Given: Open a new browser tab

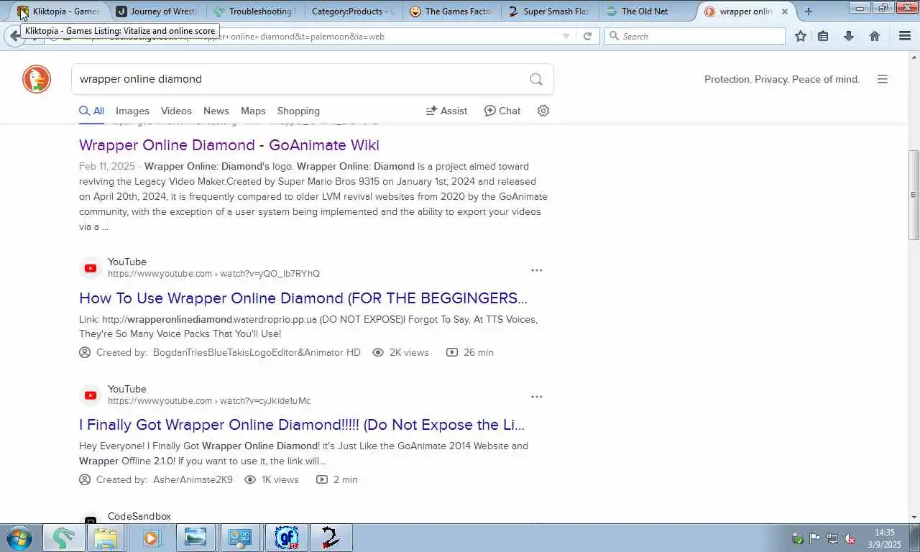Looking at the screenshot, I should (809, 11).
